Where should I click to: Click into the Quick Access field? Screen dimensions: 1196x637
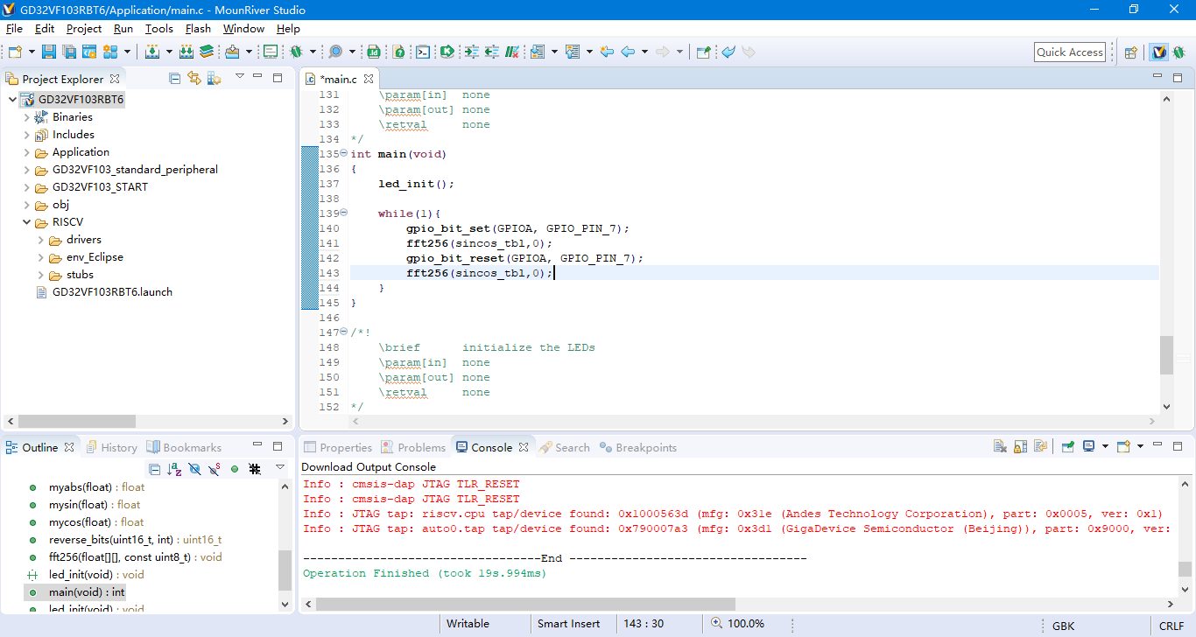click(1070, 52)
